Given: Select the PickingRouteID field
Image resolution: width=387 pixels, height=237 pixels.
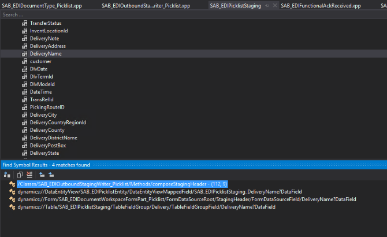Looking at the screenshot, I should click(47, 108).
